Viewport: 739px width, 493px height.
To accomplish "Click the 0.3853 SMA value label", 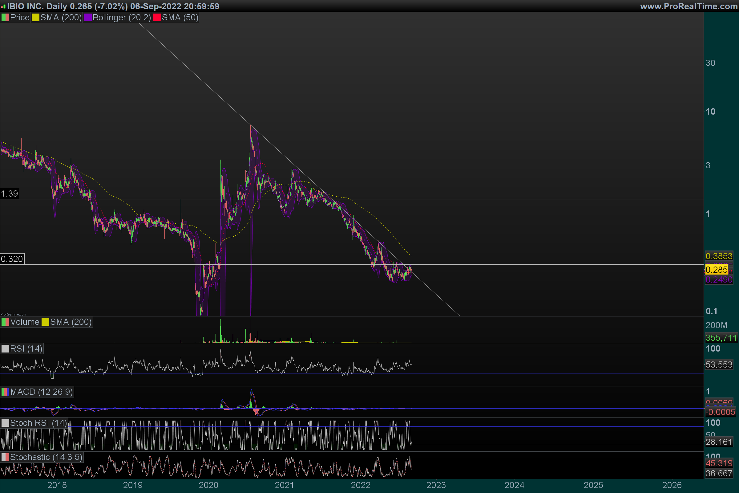I will pyautogui.click(x=719, y=256).
